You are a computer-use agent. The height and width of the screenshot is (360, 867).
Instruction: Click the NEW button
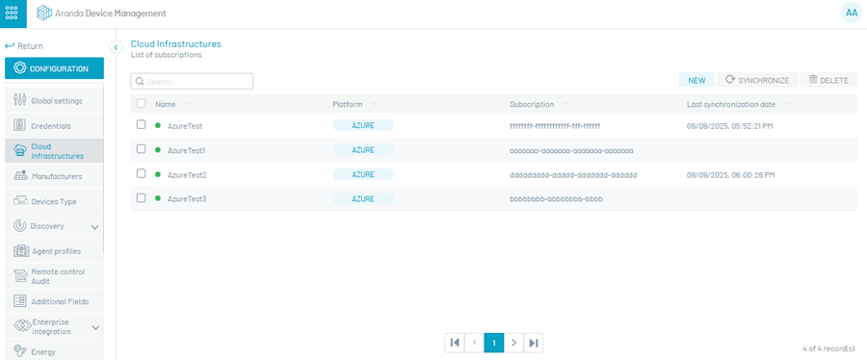point(696,80)
